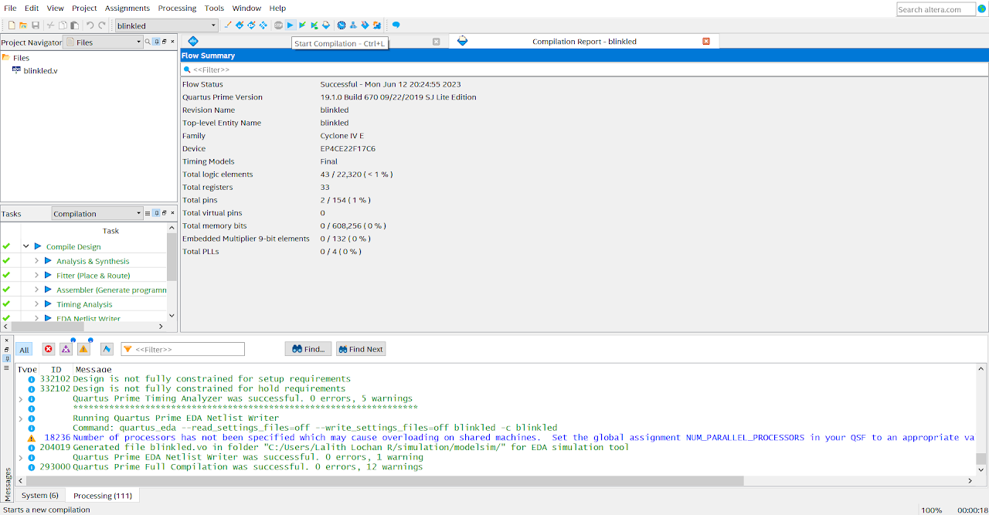Switch to the System (6) messages tab
The height and width of the screenshot is (515, 989).
click(39, 495)
